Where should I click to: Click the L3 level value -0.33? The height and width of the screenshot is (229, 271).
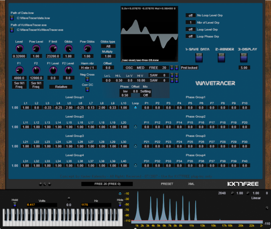(47, 108)
